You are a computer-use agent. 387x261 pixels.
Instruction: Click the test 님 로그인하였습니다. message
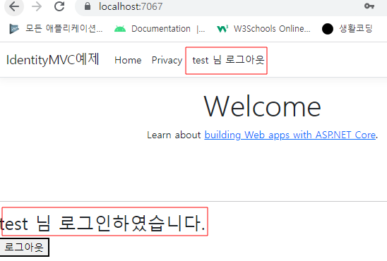pos(102,223)
